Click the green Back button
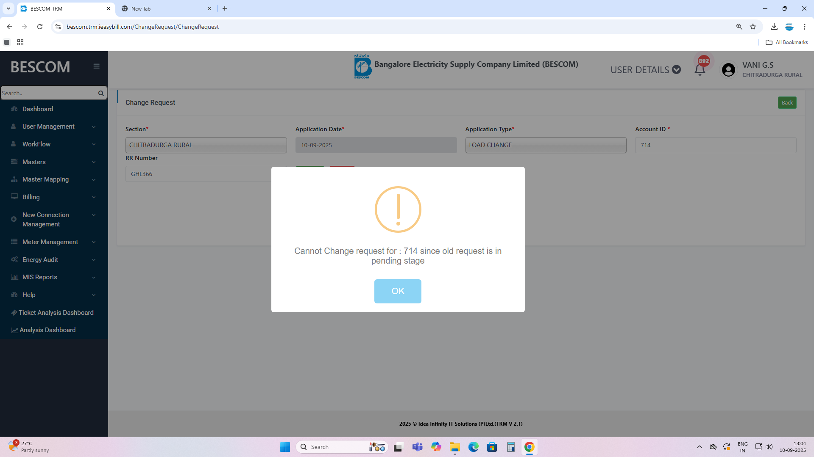The width and height of the screenshot is (814, 457). [x=787, y=103]
